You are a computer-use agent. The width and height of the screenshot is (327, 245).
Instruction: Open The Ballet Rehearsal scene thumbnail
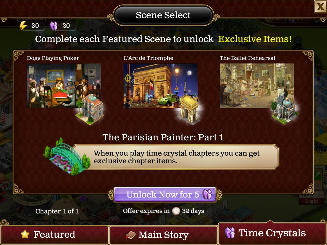[257, 86]
